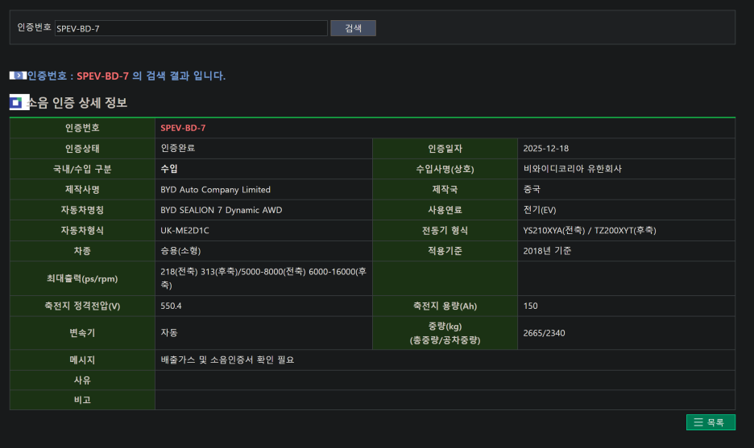The width and height of the screenshot is (754, 448).
Task: Click the 인증번호 label beside search field
Action: coord(34,27)
